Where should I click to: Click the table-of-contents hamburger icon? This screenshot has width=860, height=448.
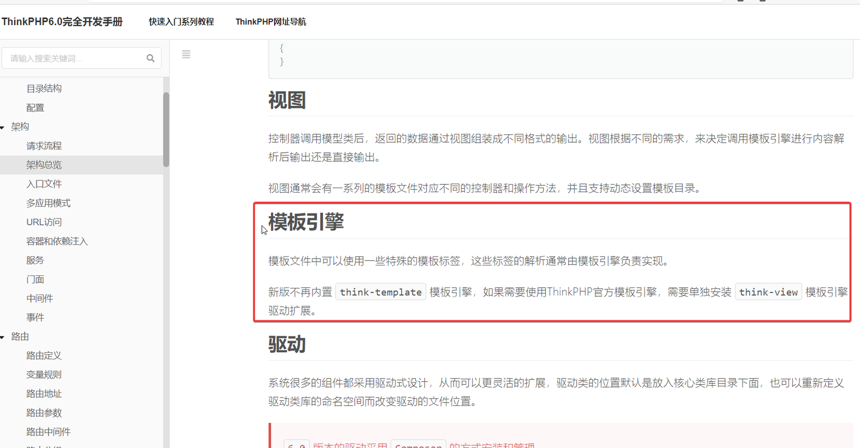(186, 54)
